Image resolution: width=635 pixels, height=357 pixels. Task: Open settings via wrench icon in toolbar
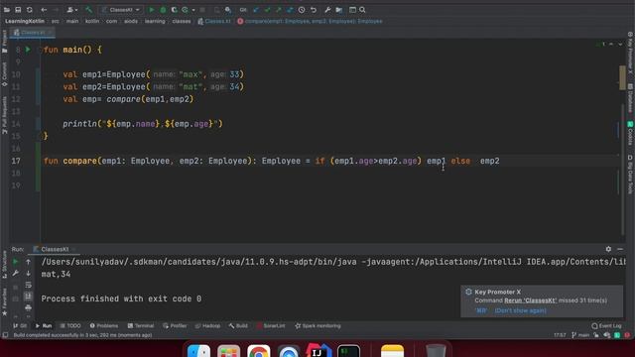[327, 10]
